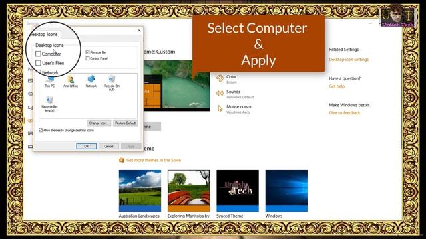Open the Background page icon in the Settings sidebar
Screen dimensions: 426x239
(30, 81)
